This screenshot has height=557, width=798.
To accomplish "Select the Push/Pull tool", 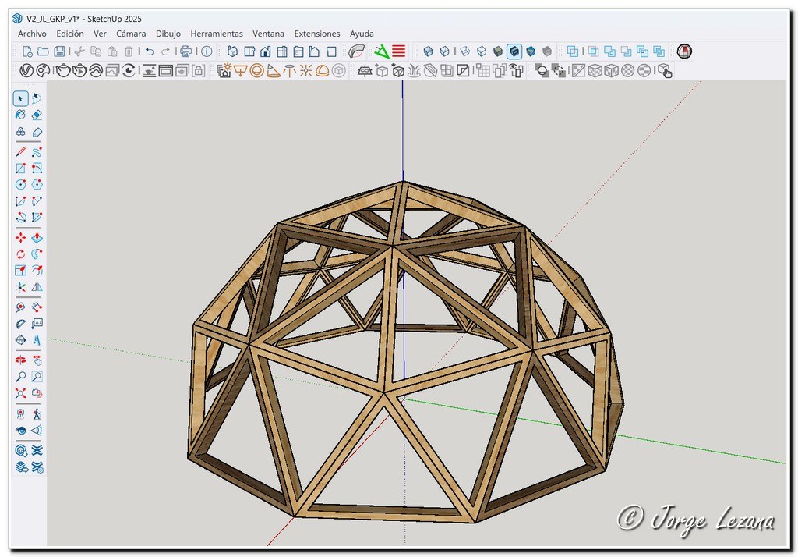I will (37, 237).
